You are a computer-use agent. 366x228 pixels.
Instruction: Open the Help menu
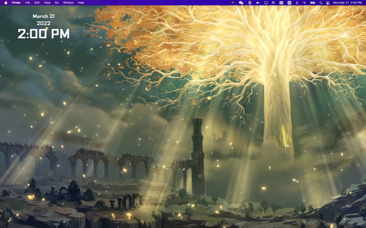point(81,3)
